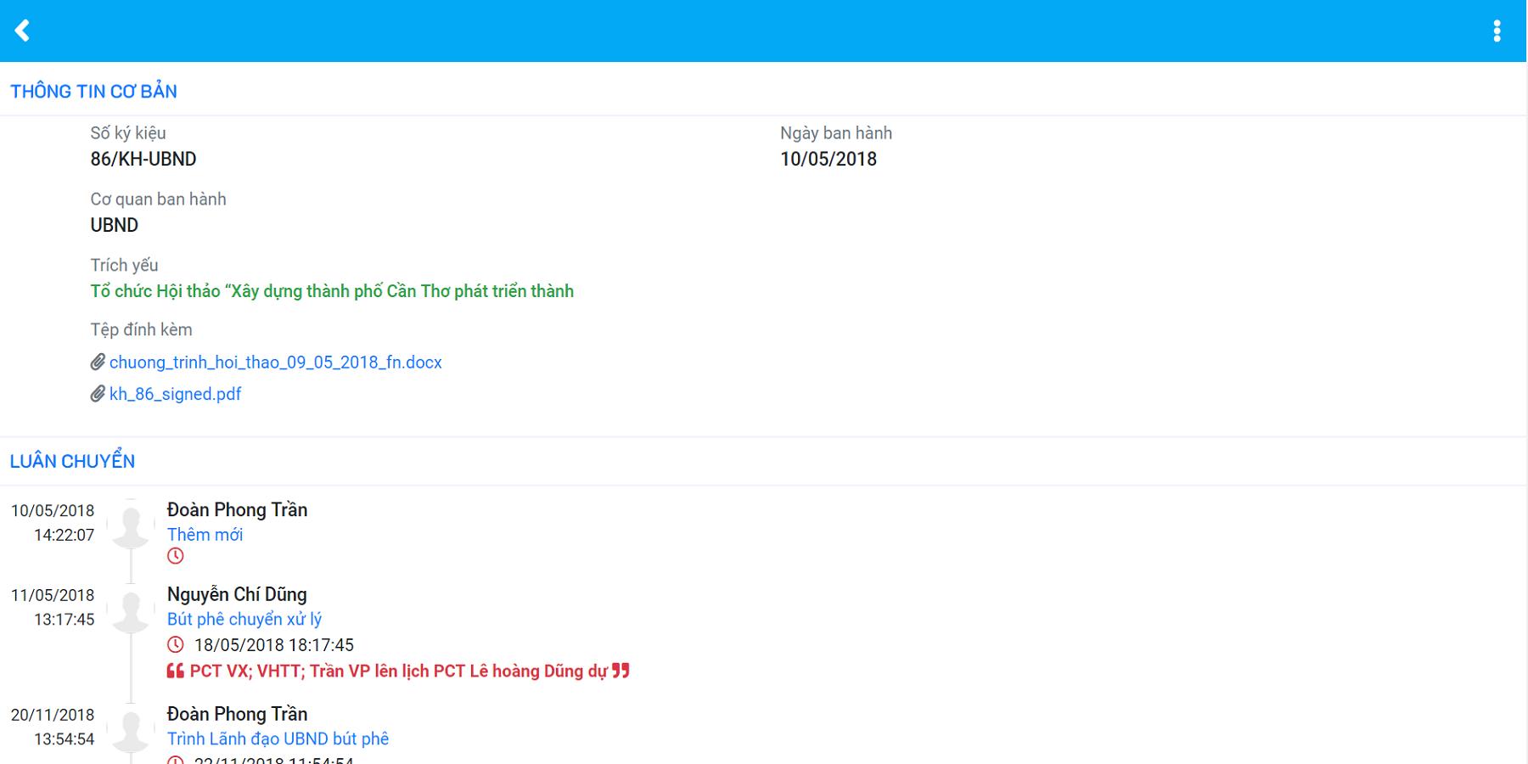1528x764 pixels.
Task: Select issue date 10/05/2018 under Ngày ban hành
Action: point(829,159)
